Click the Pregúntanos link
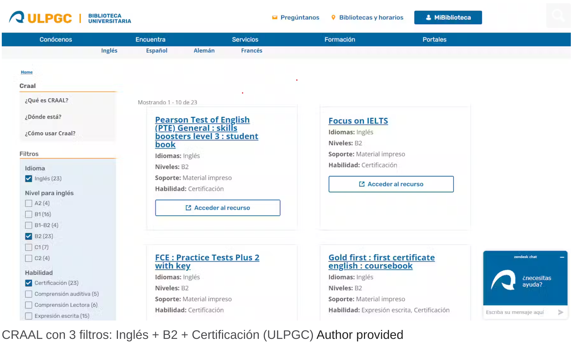 300,17
